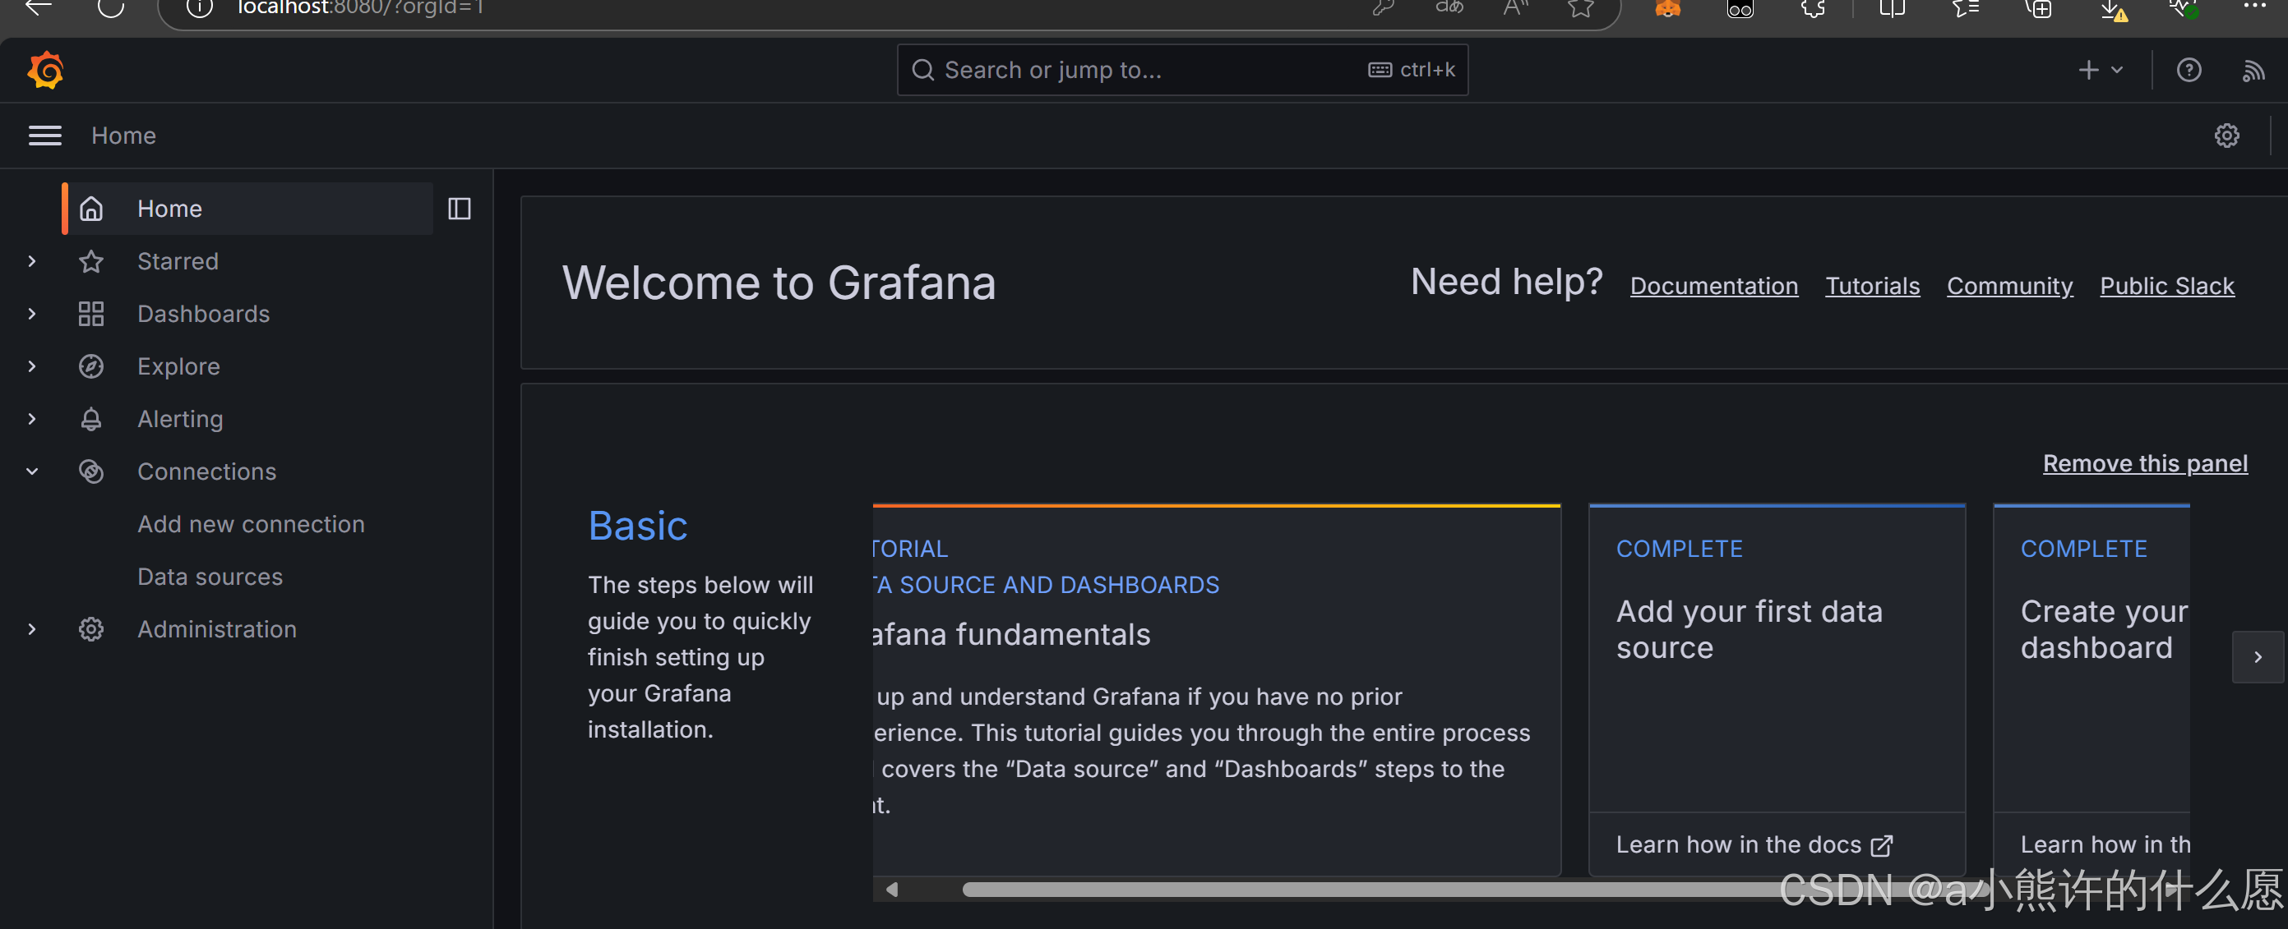Select Add new connection submenu item
This screenshot has height=929, width=2288.
(x=252, y=524)
